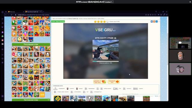Open the Brawl Stars yellow skull icon
This screenshot has height=108, width=192.
tap(42, 34)
